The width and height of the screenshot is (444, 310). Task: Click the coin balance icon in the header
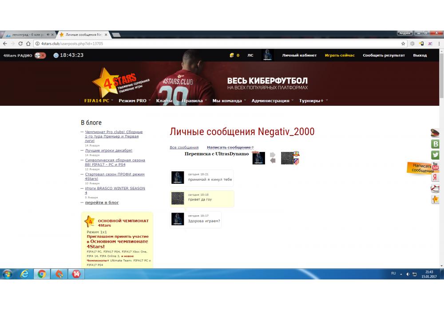[232, 55]
